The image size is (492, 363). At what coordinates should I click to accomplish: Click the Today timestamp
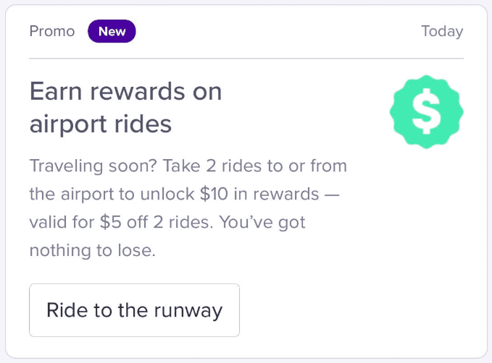(x=441, y=32)
